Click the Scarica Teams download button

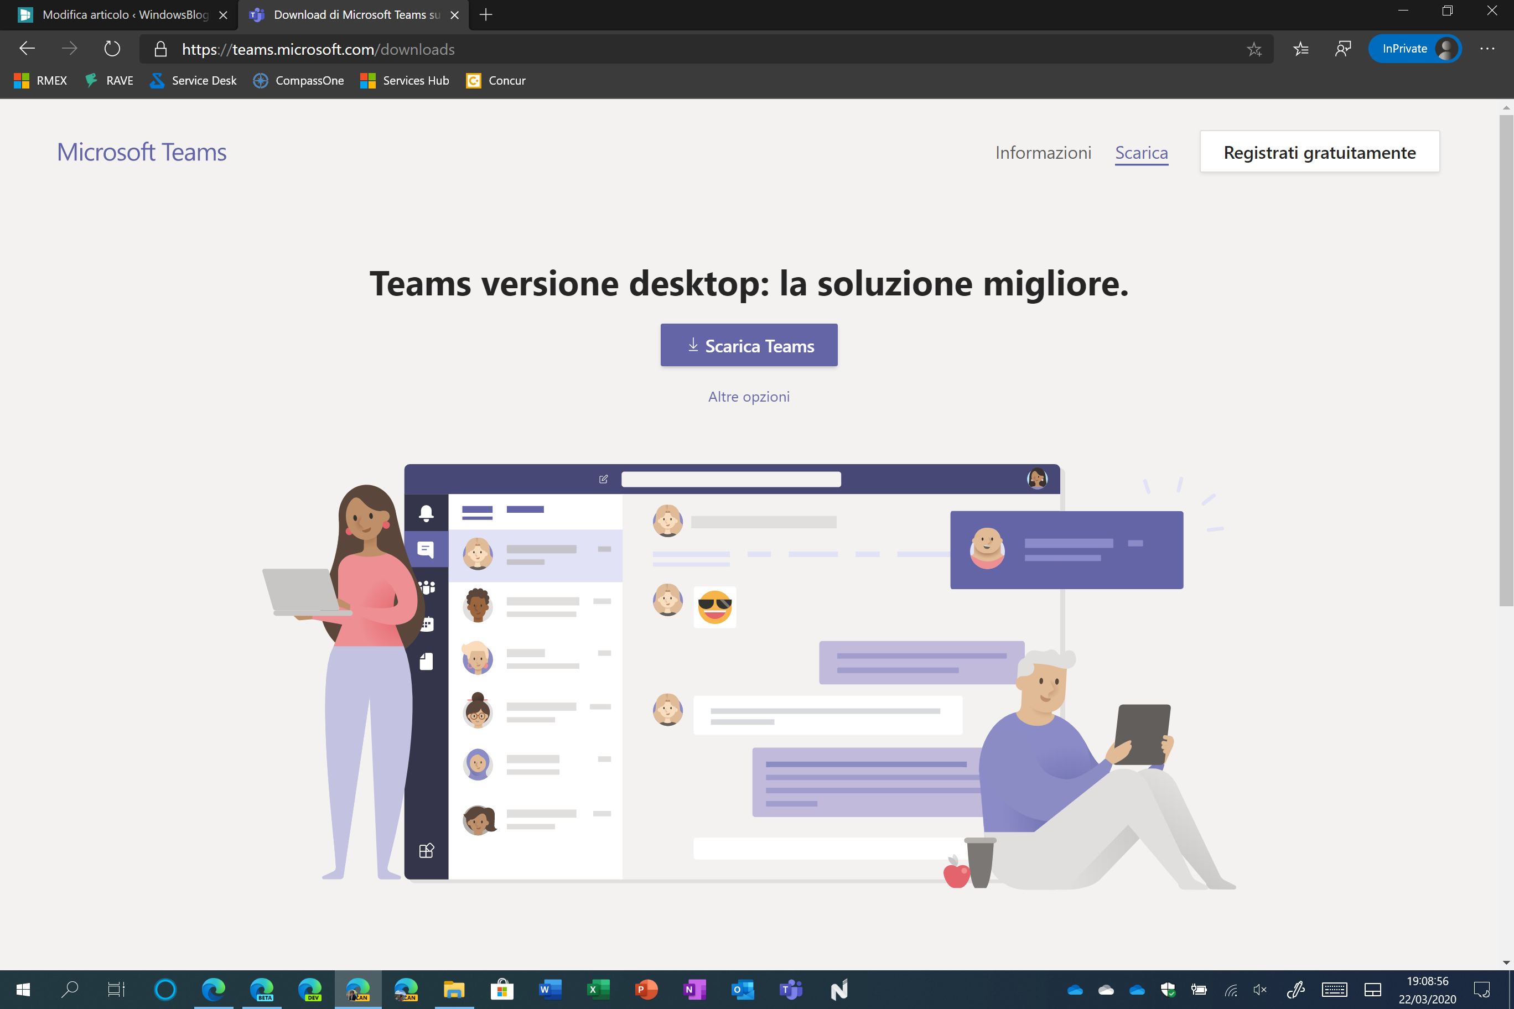(749, 346)
